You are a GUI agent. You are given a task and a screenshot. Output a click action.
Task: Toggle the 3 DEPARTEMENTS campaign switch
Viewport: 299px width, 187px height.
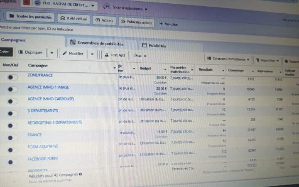click(13, 113)
